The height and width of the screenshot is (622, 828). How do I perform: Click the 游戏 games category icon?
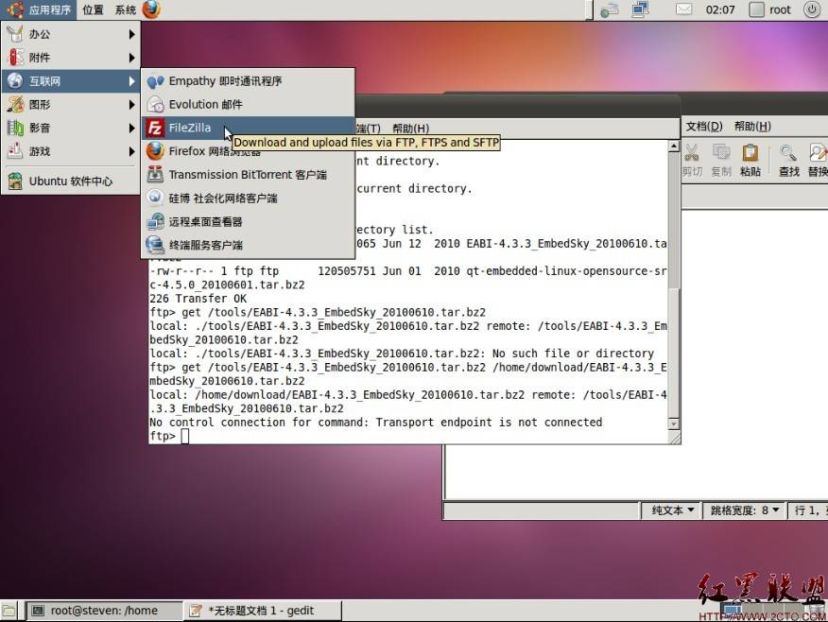15,151
